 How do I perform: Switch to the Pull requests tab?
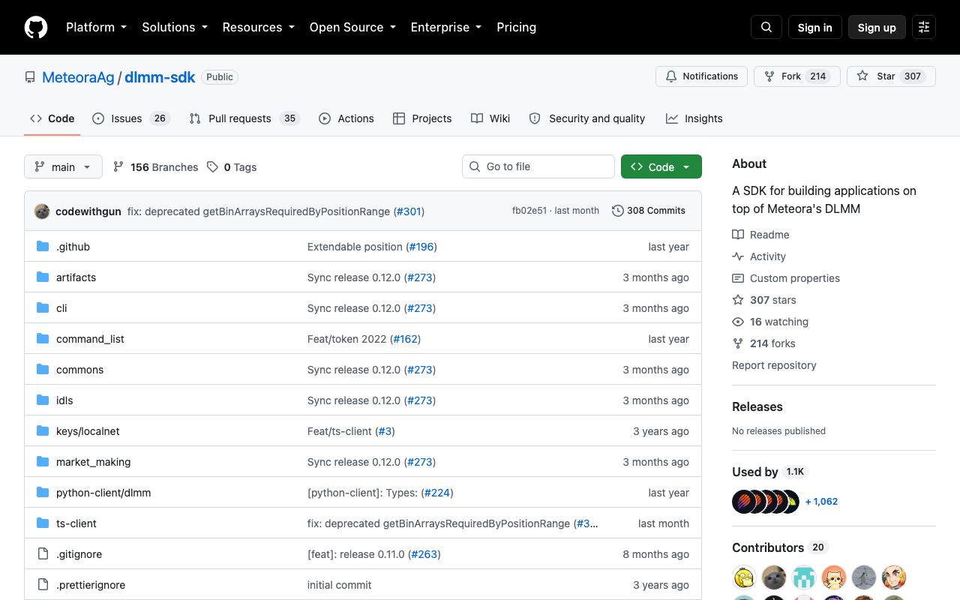244,118
